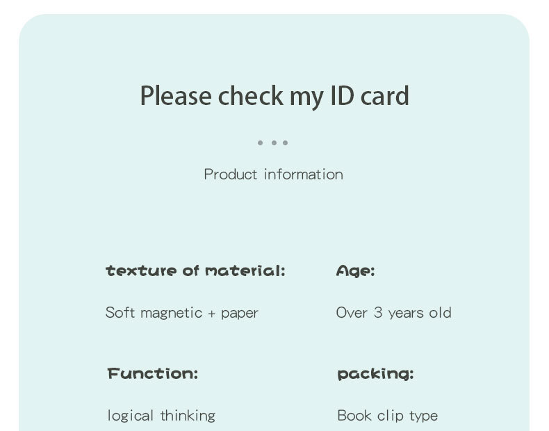Click the "Please check my ID card" heading
549x431 pixels.
tap(274, 95)
